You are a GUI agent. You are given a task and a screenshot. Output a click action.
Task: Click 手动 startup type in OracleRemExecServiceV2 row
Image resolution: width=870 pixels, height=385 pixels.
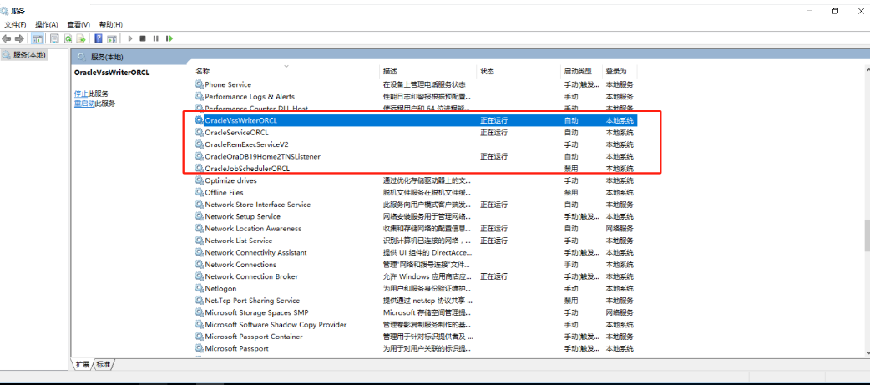571,144
